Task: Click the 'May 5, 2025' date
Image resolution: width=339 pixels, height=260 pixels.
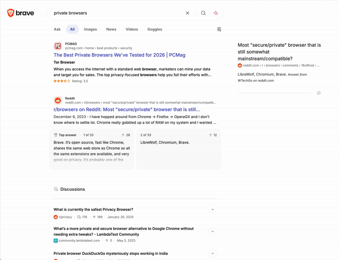Action: tap(126, 240)
